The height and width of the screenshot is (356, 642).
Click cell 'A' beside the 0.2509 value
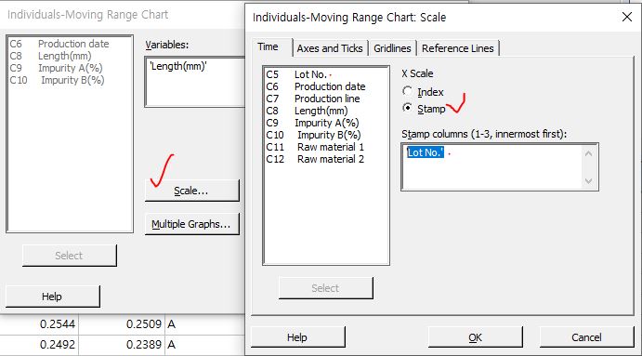click(x=204, y=324)
